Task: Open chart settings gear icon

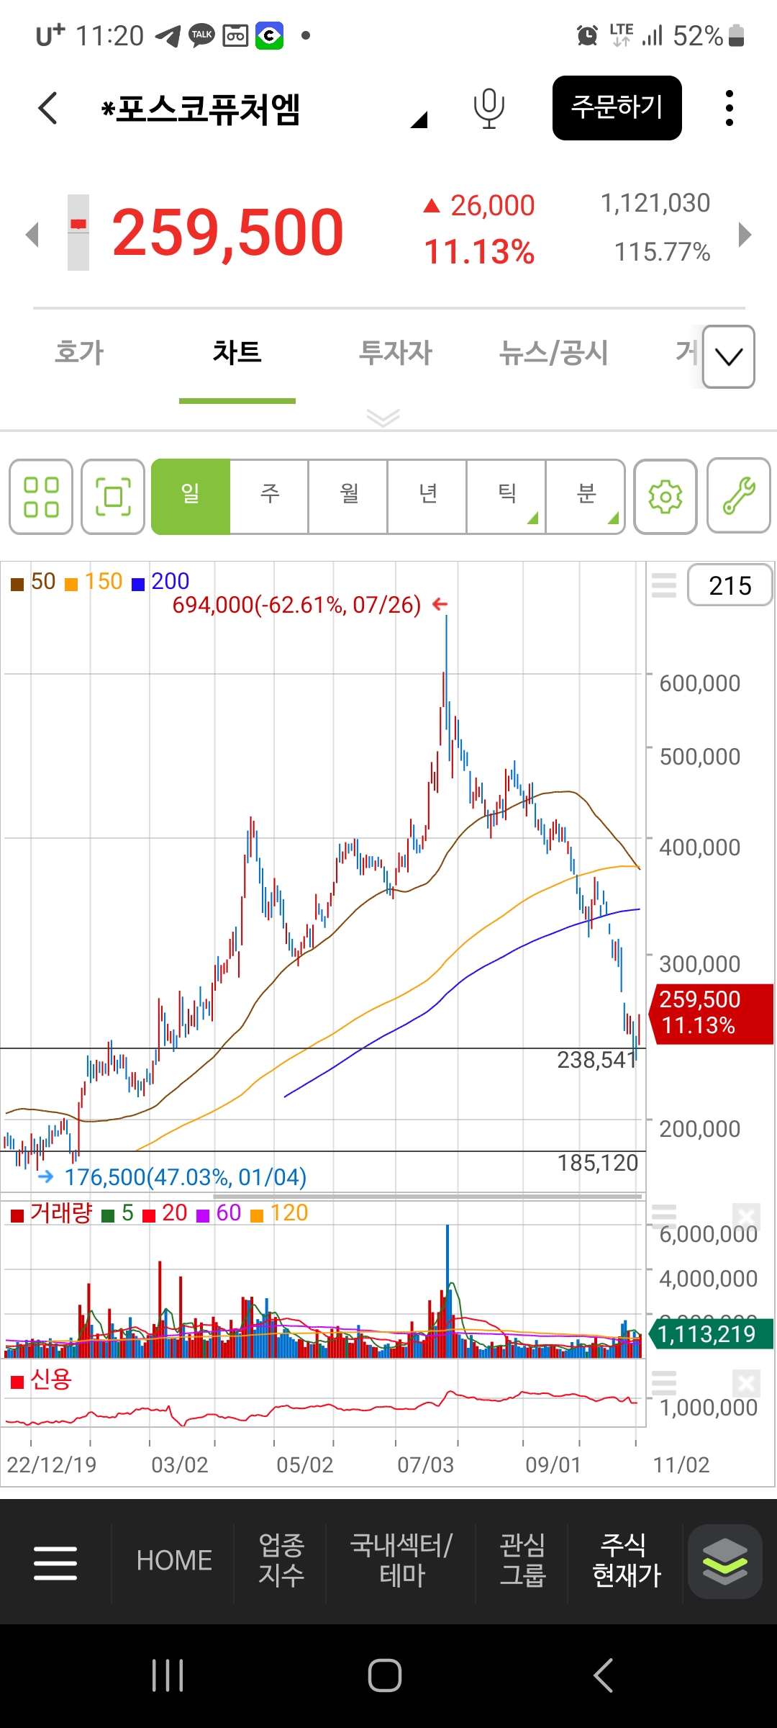Action: pyautogui.click(x=665, y=497)
